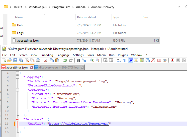
Task: Select the Logs folder in Explorer
Action: (20, 33)
